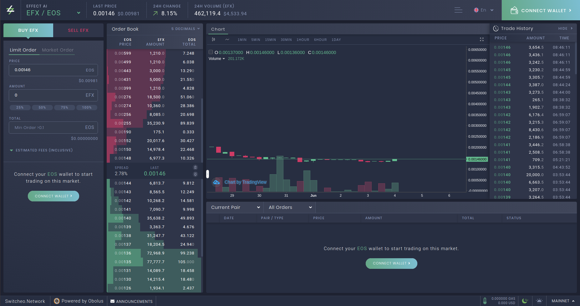The image size is (580, 306).
Task: Show only buy orders arrow-down icon
Action: pyautogui.click(x=195, y=174)
